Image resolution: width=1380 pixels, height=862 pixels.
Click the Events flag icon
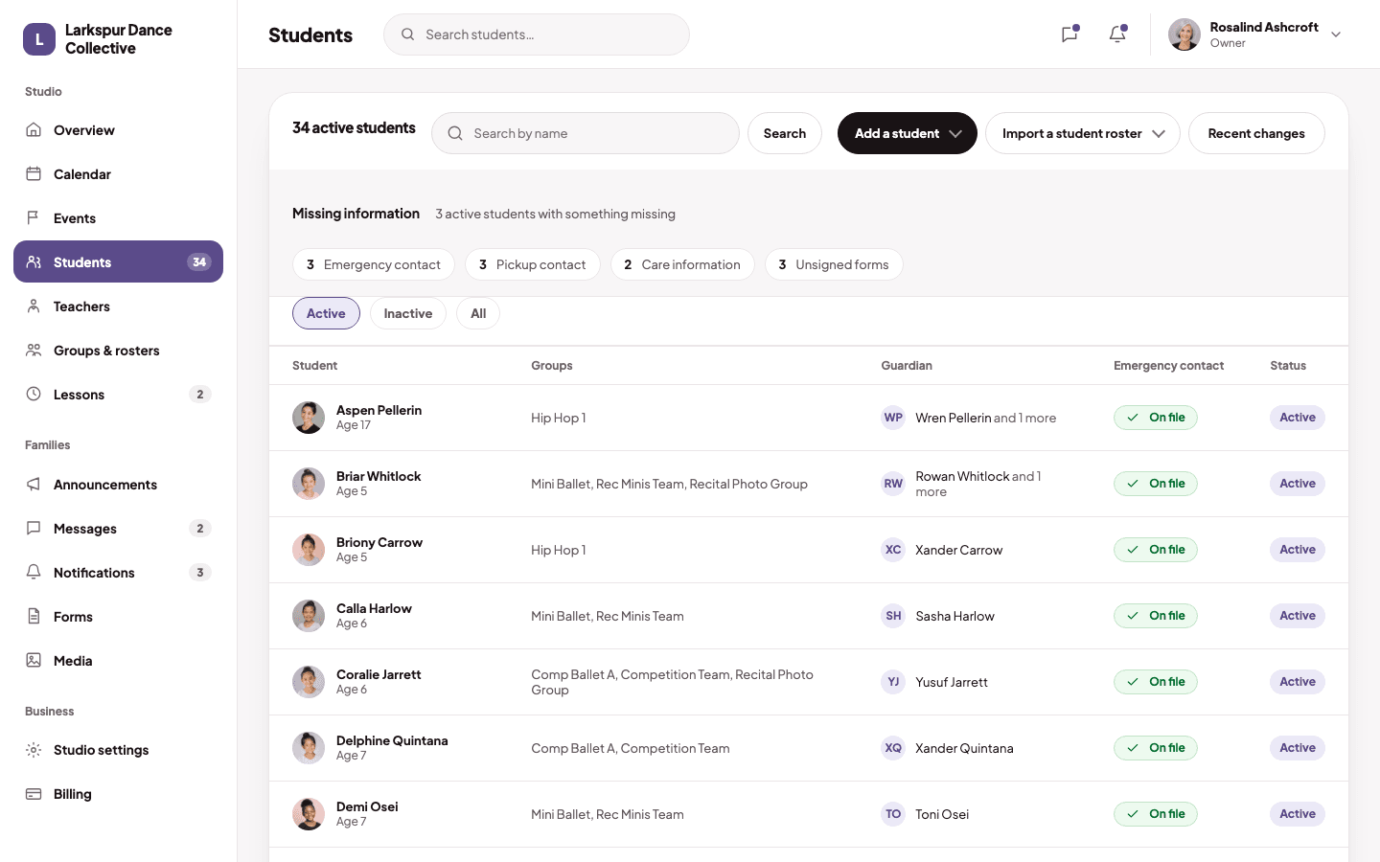[34, 218]
